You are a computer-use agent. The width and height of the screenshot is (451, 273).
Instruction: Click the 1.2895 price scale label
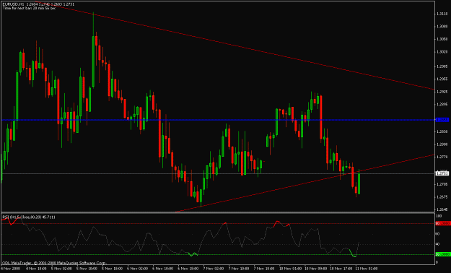pos(442,105)
